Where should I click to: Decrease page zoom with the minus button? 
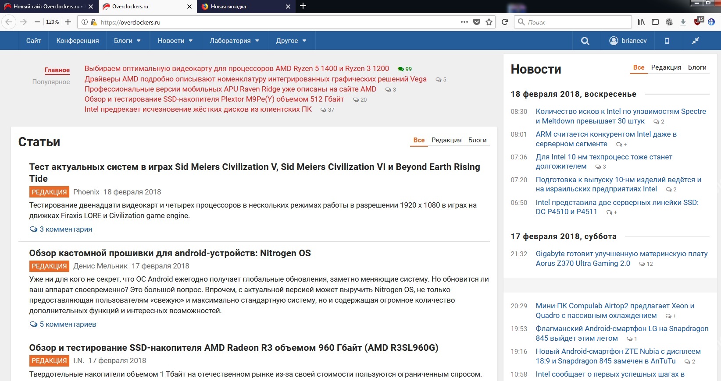pyautogui.click(x=37, y=22)
